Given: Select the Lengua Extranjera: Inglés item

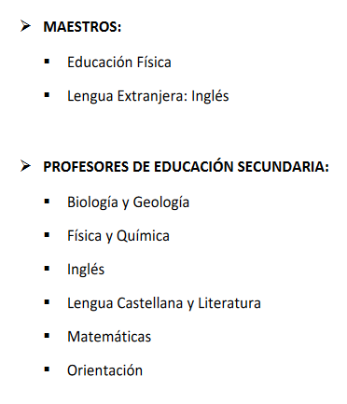Looking at the screenshot, I should (x=148, y=96).
